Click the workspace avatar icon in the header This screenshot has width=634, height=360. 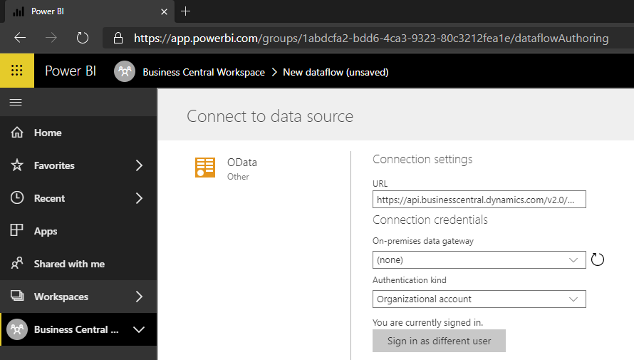pos(125,71)
